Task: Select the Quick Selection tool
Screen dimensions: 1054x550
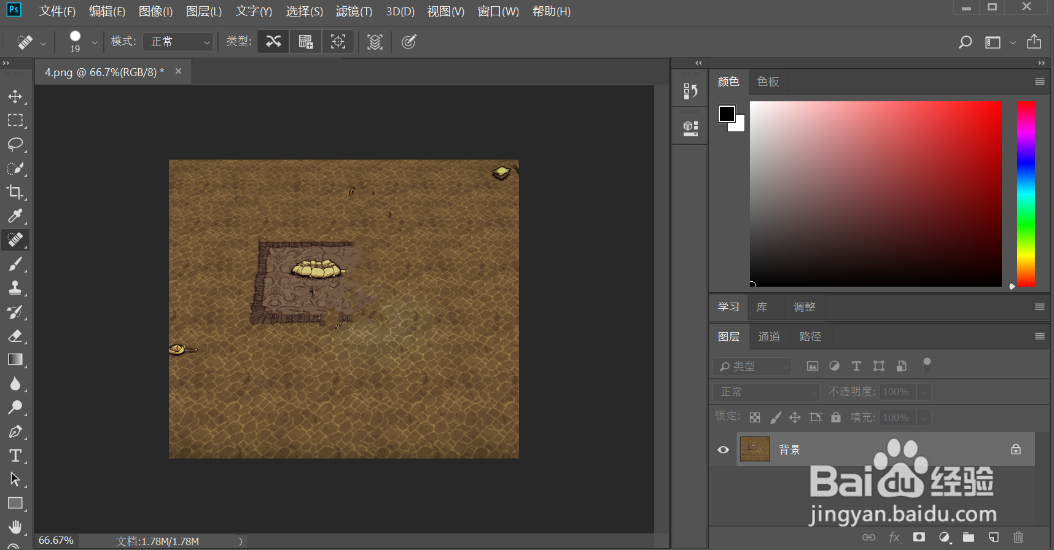Action: pyautogui.click(x=15, y=168)
